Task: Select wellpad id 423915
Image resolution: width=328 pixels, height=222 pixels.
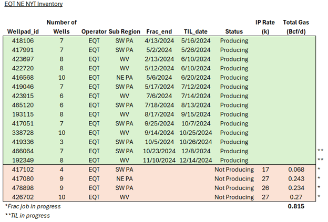Action: click(23, 96)
